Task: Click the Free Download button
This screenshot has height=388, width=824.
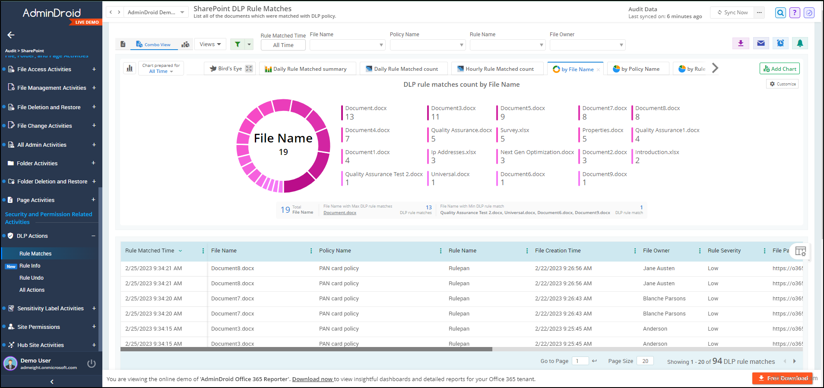Action: [x=782, y=378]
